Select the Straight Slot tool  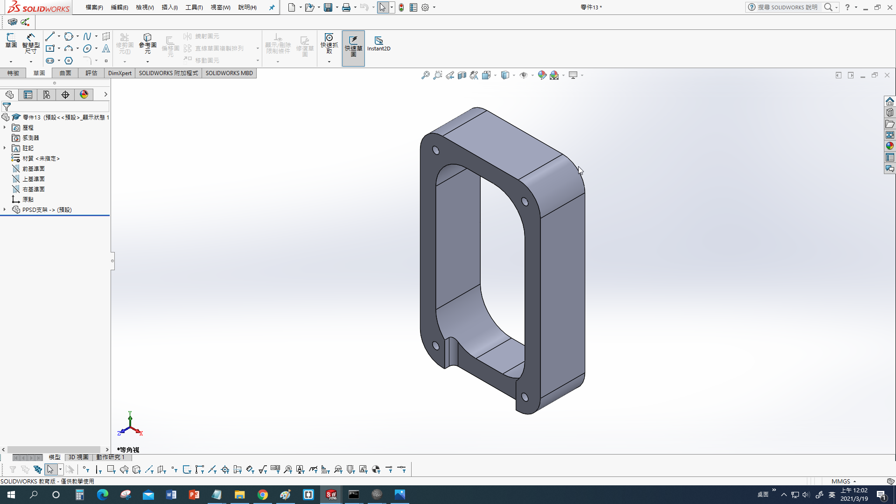(x=50, y=61)
